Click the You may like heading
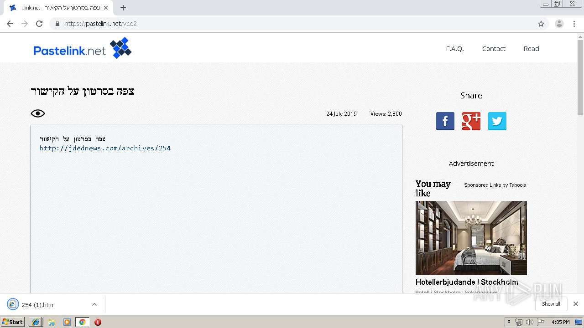This screenshot has height=328, width=584. [x=433, y=189]
